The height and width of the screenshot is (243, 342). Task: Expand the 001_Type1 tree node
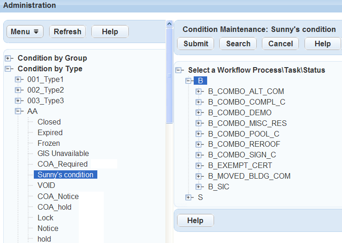coord(19,80)
